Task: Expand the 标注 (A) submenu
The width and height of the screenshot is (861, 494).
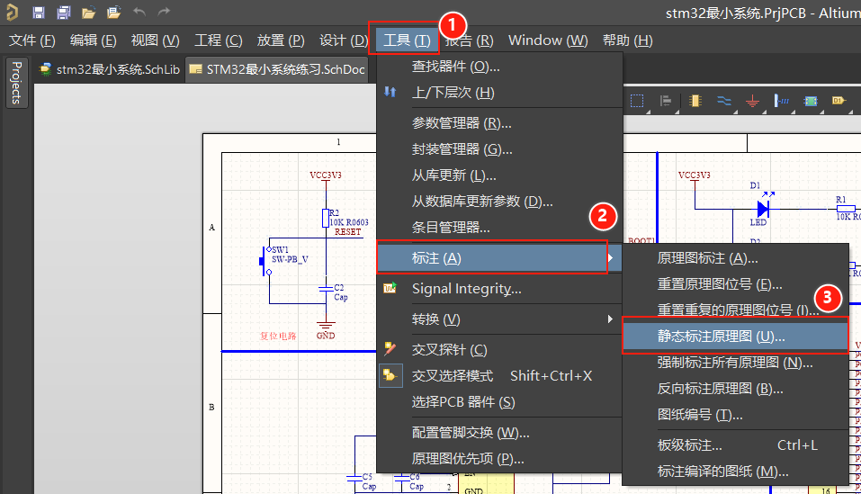Action: pyautogui.click(x=499, y=258)
